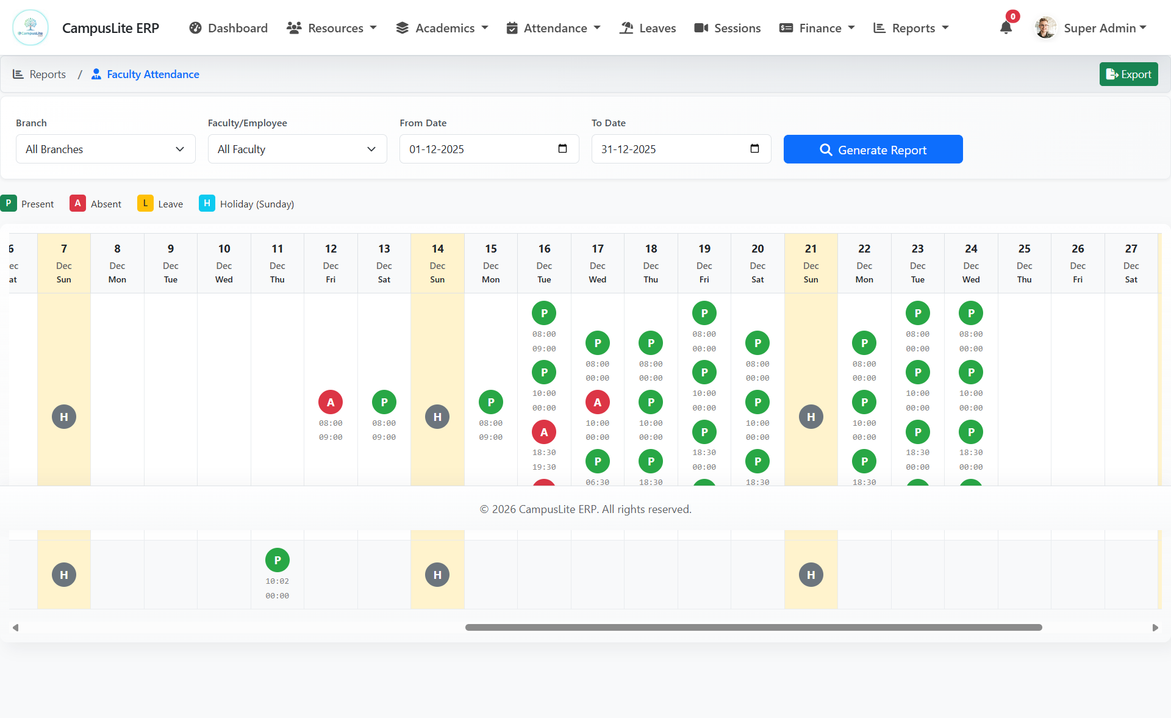Open the Faculty/Employee dropdown
The height and width of the screenshot is (718, 1171).
[297, 149]
